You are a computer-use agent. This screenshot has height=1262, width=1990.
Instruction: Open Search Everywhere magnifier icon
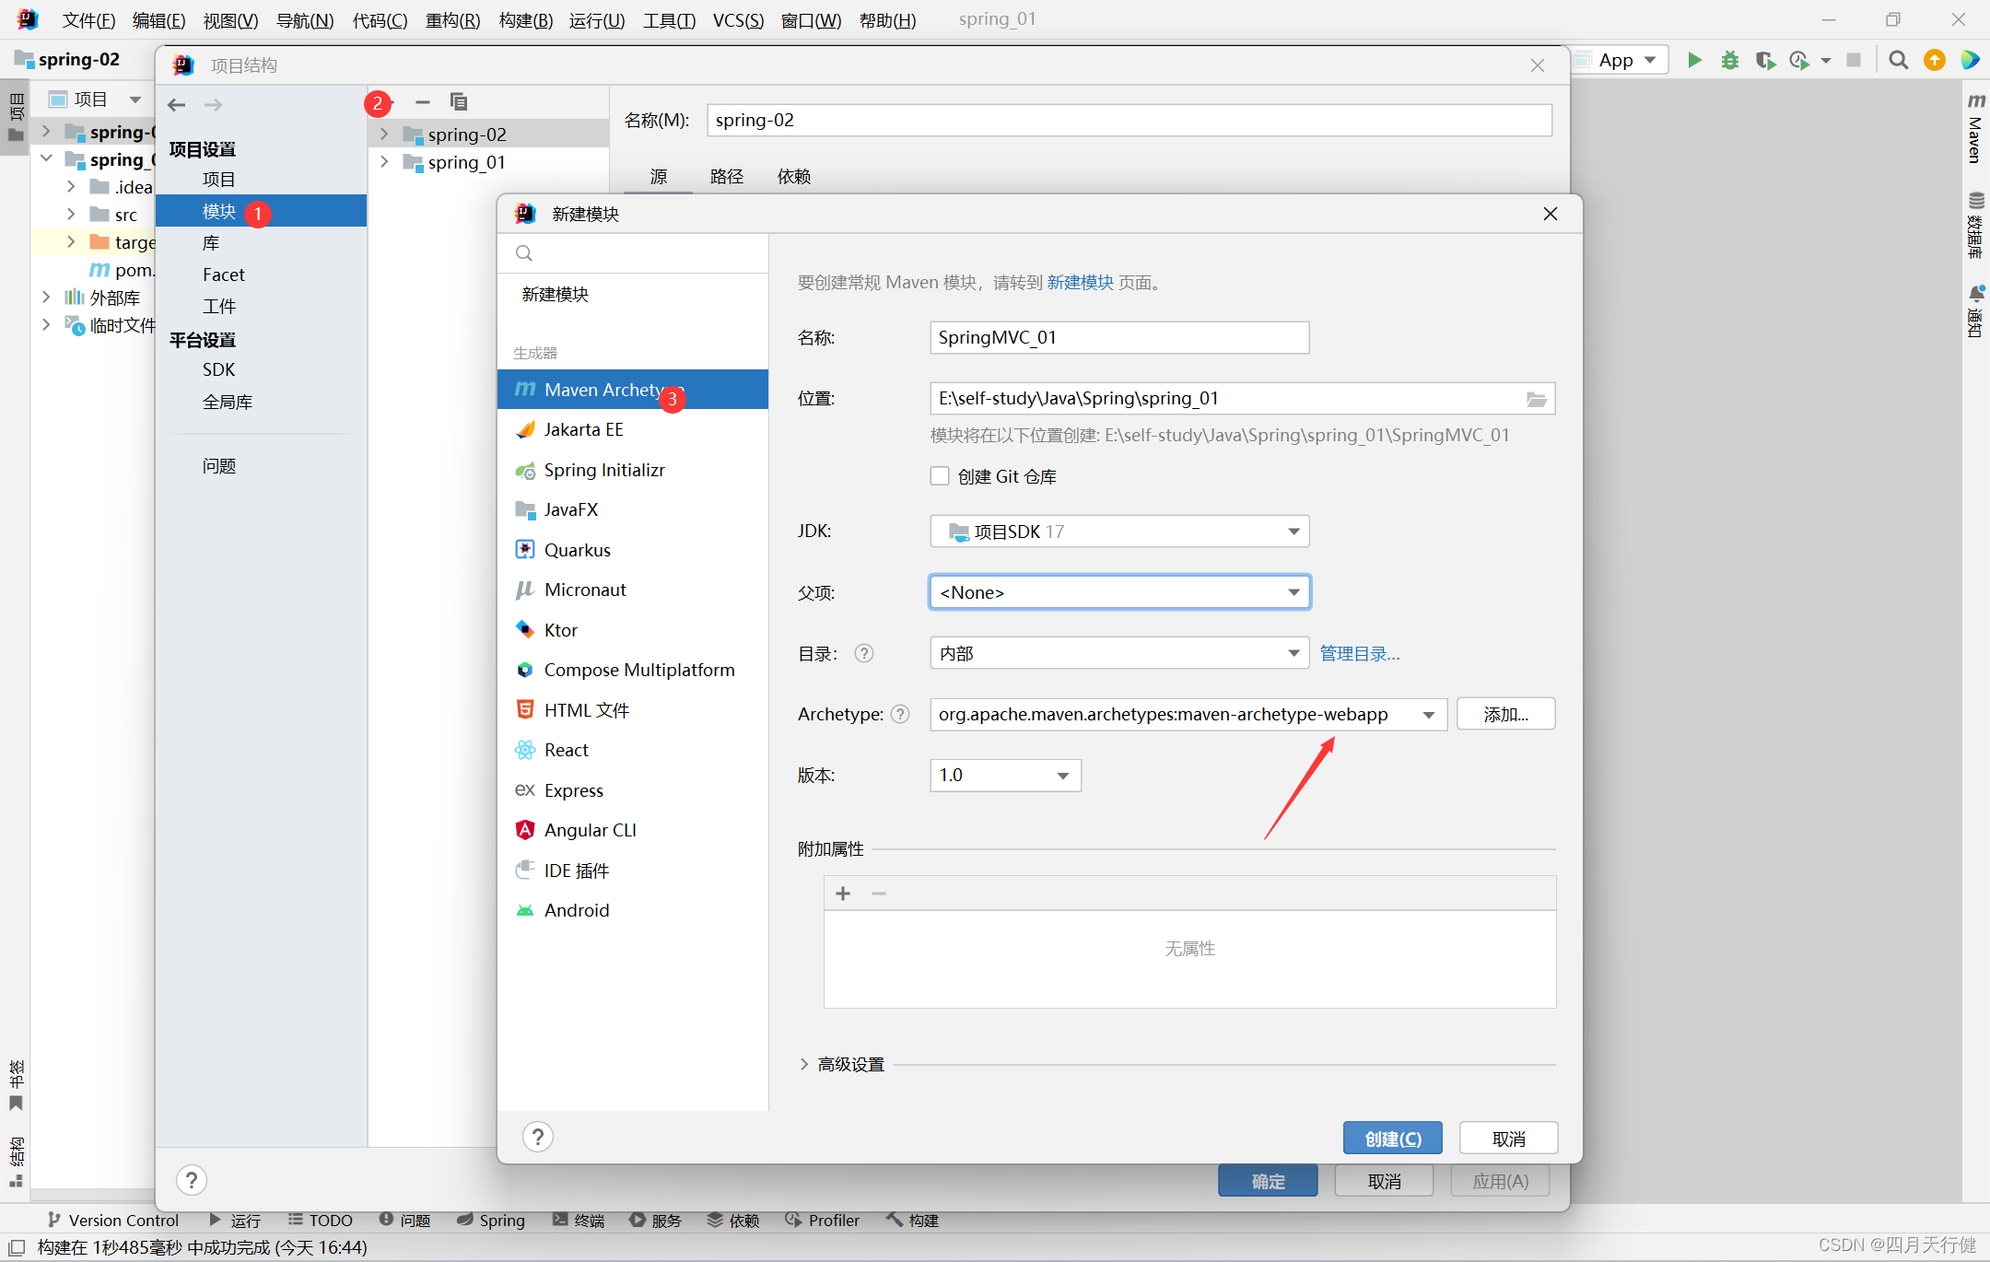pos(1898,60)
